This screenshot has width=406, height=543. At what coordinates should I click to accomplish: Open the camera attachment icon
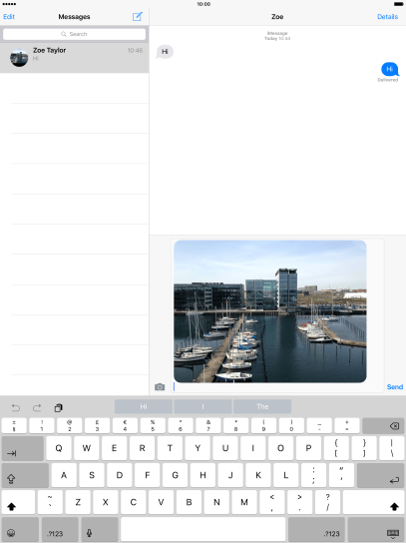click(160, 387)
